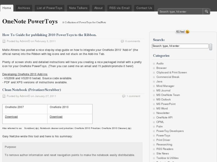Image resolution: width=217 pixels, height=162 pixels.
Task: View the 1 comment link
Action: [133, 96]
